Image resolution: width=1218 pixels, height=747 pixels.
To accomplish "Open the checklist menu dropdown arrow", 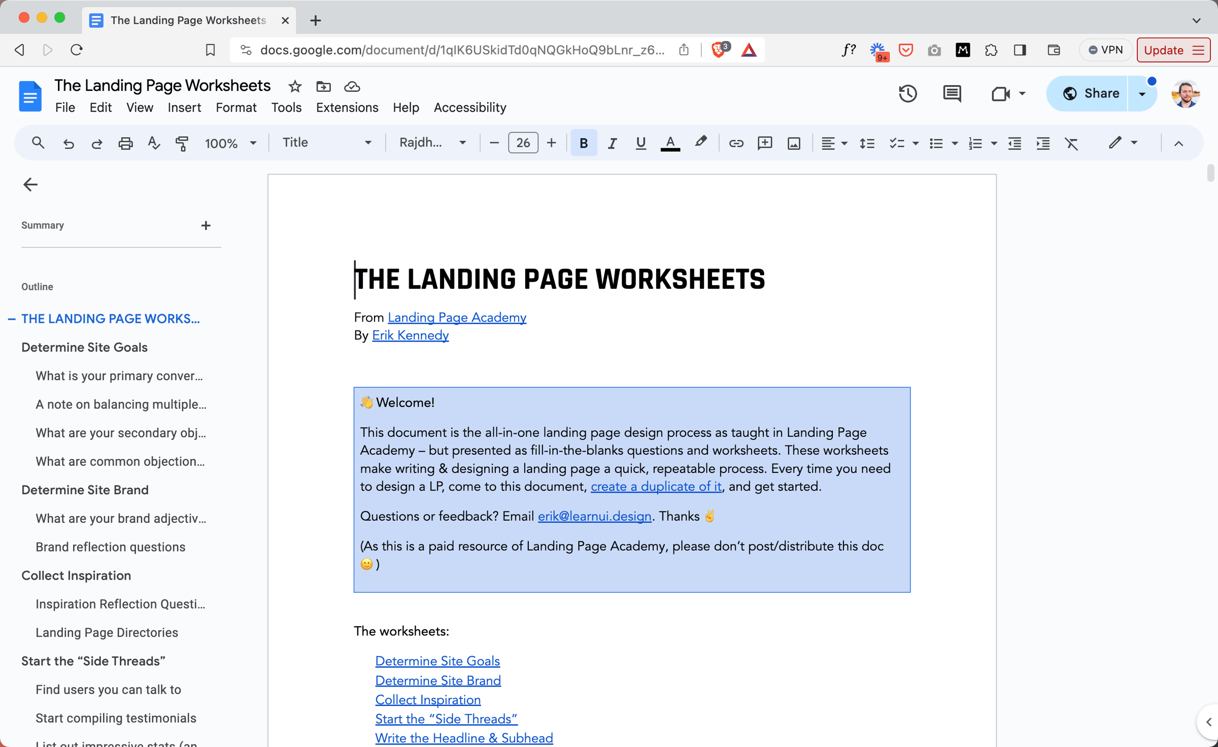I will tap(916, 144).
